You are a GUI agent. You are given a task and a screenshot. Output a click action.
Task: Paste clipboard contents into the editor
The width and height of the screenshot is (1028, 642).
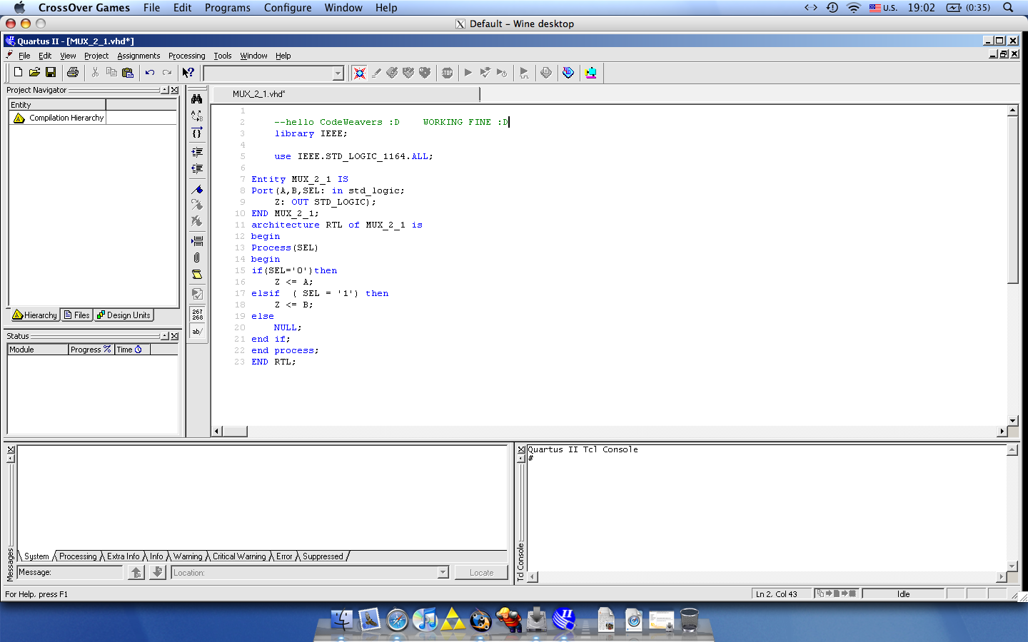coord(128,72)
